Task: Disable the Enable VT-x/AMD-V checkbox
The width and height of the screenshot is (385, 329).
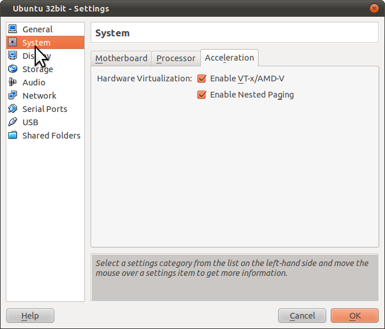Action: click(201, 78)
